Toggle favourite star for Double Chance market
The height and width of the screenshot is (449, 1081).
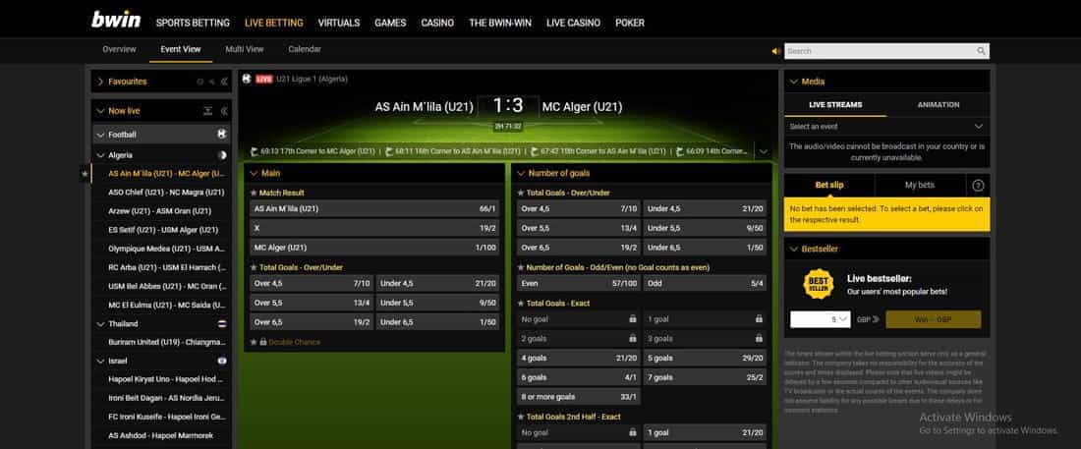click(253, 342)
